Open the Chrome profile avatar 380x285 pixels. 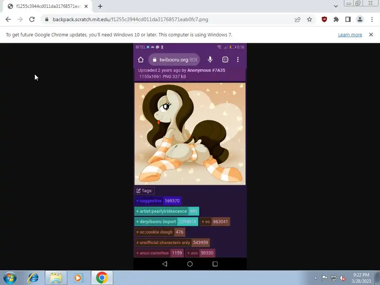(360, 19)
